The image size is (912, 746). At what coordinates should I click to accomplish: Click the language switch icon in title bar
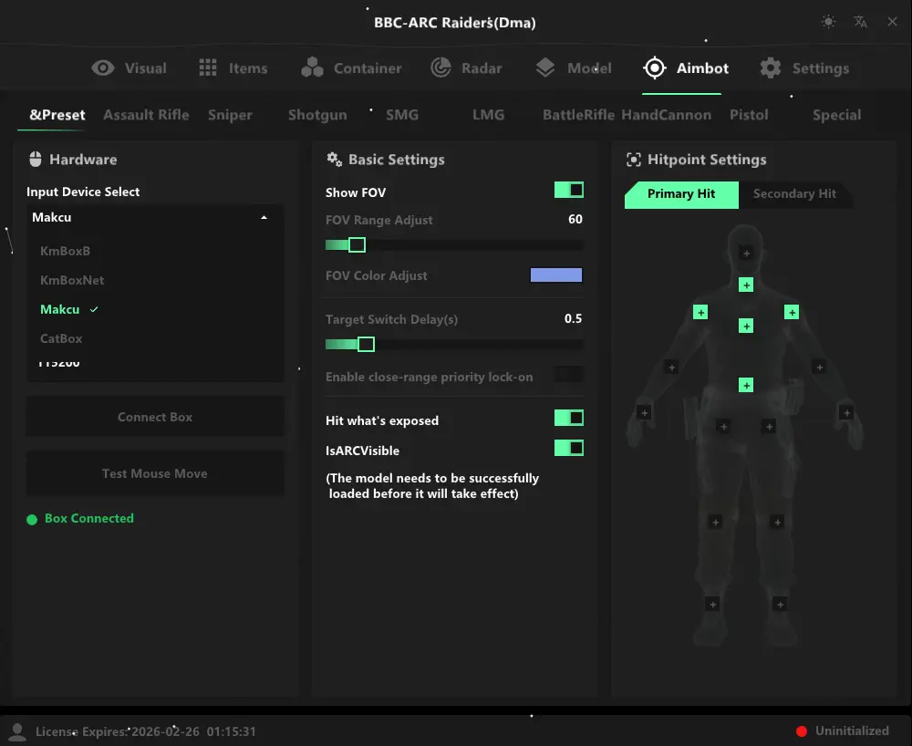pos(860,22)
